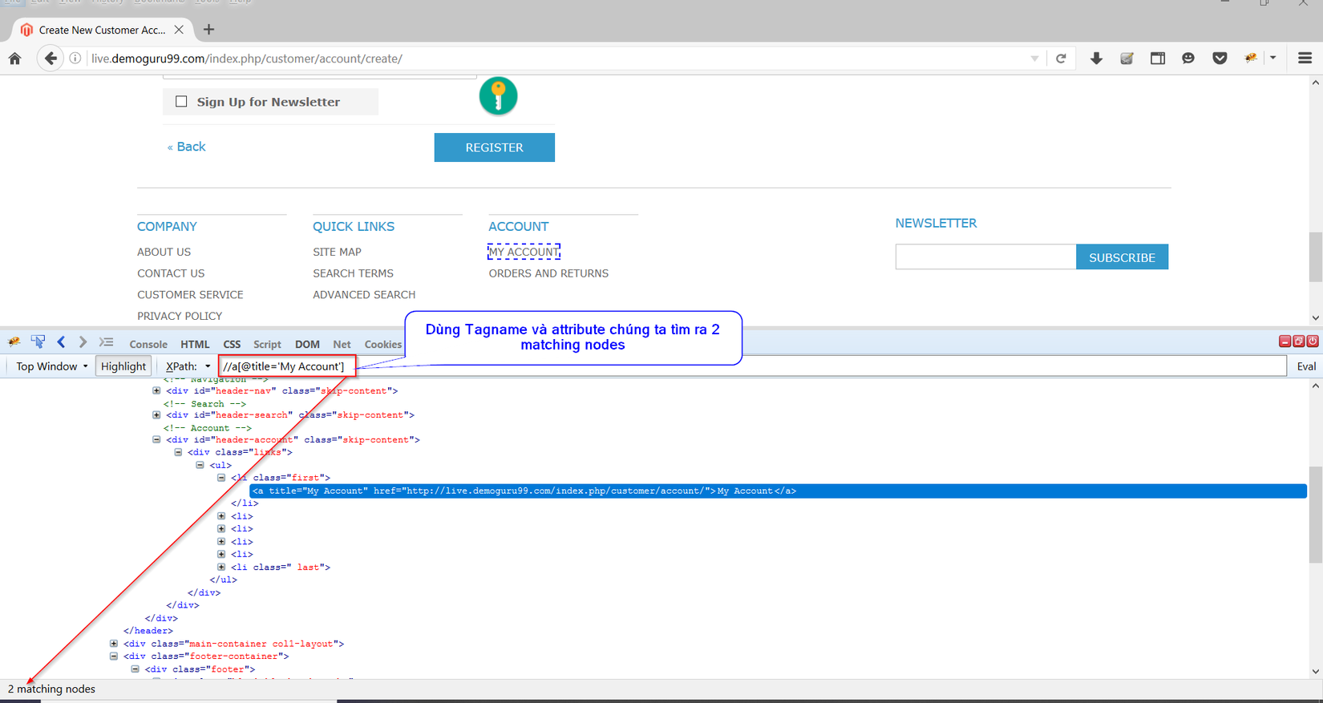The height and width of the screenshot is (703, 1323).
Task: Open the Top Window dropdown
Action: tap(51, 366)
